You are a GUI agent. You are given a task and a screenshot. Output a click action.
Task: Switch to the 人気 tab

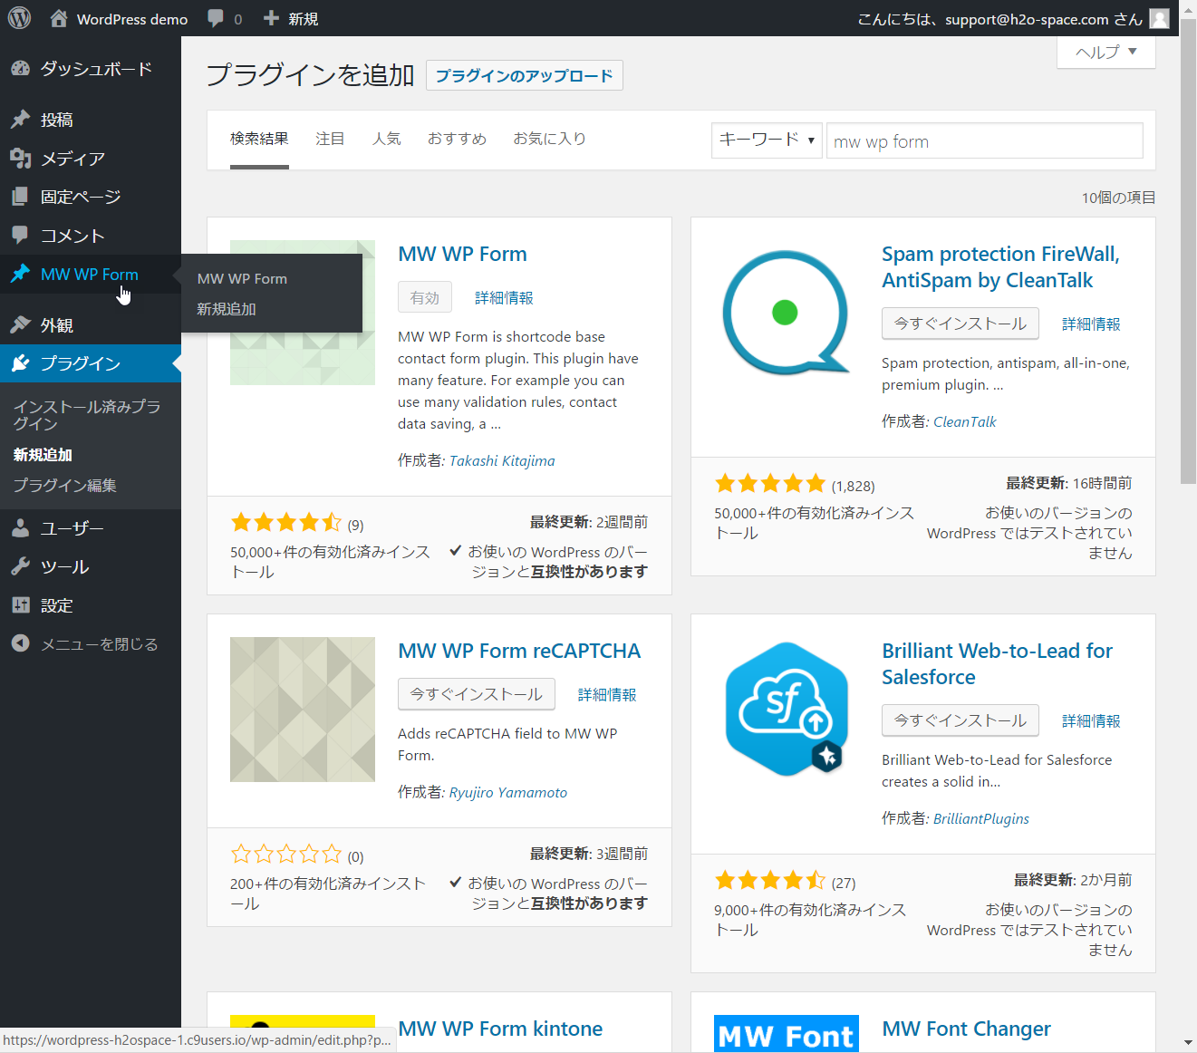[386, 139]
